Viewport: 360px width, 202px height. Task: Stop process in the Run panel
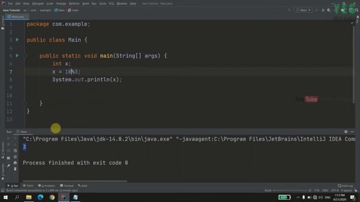click(8, 144)
